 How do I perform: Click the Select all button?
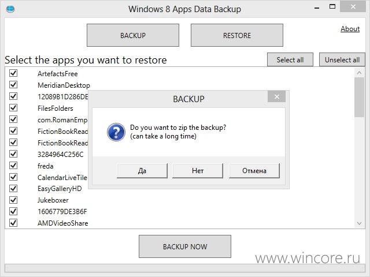[x=290, y=60]
